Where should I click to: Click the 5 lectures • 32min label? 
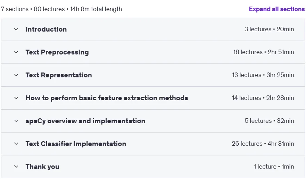[269, 121]
